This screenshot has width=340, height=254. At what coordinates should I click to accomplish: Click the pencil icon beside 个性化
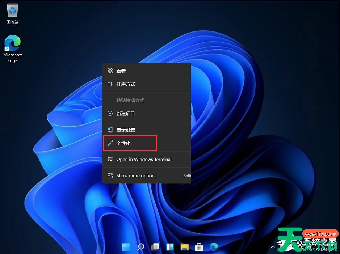click(x=110, y=143)
